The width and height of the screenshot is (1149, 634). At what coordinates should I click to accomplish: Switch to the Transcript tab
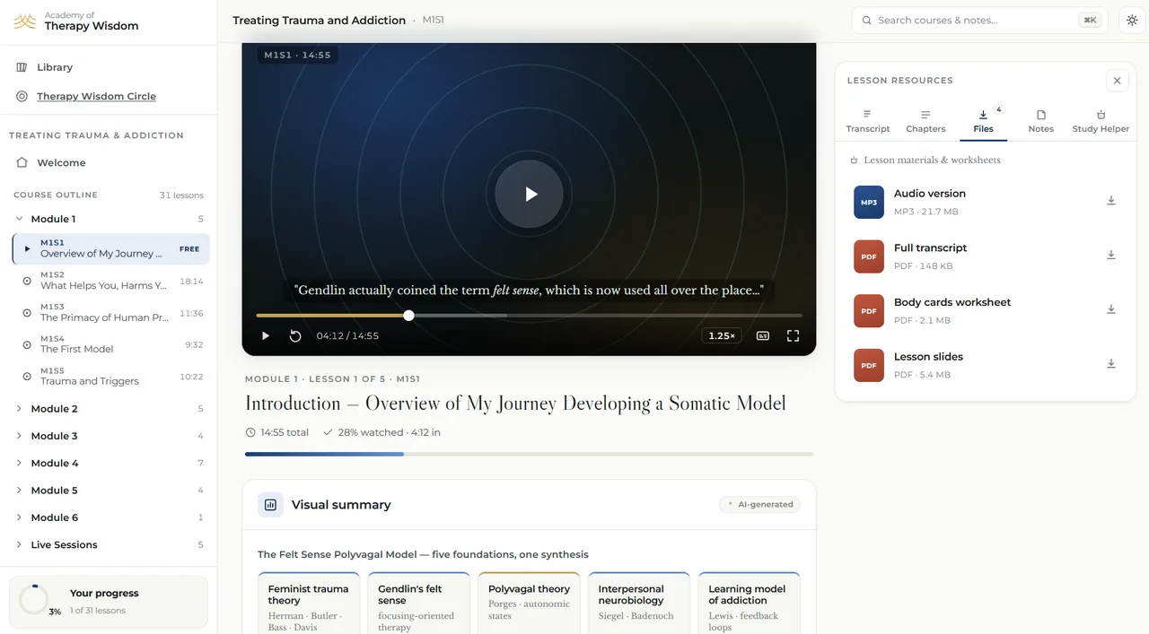868,122
